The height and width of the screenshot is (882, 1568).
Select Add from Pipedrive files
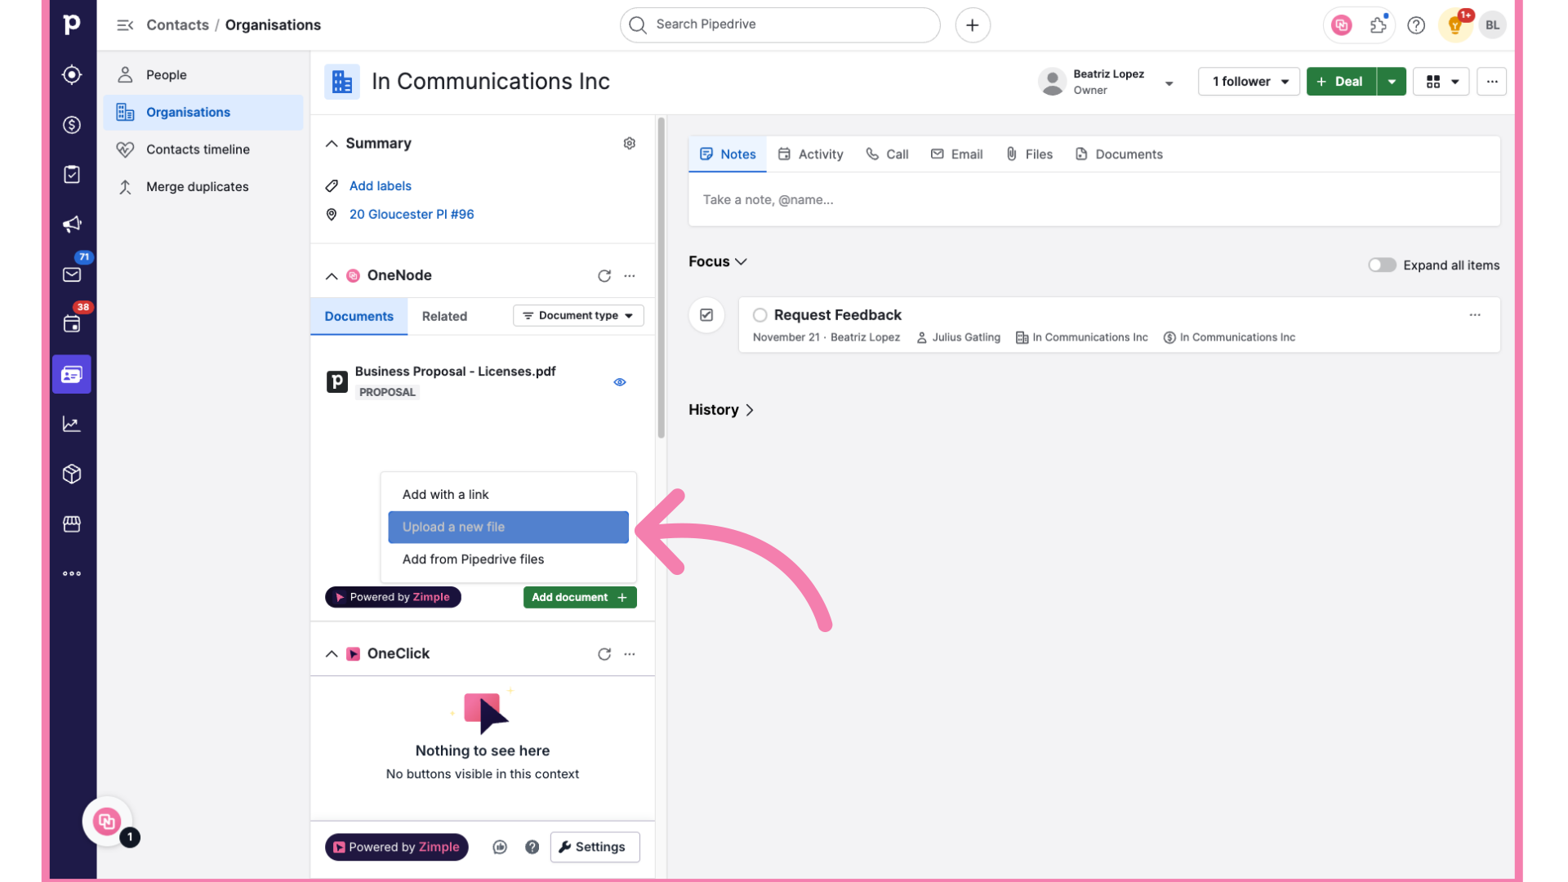508,559
